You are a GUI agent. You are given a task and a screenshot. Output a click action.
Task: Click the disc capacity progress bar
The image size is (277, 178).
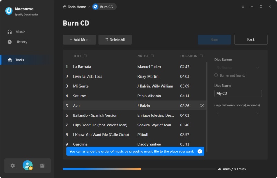(x=139, y=169)
